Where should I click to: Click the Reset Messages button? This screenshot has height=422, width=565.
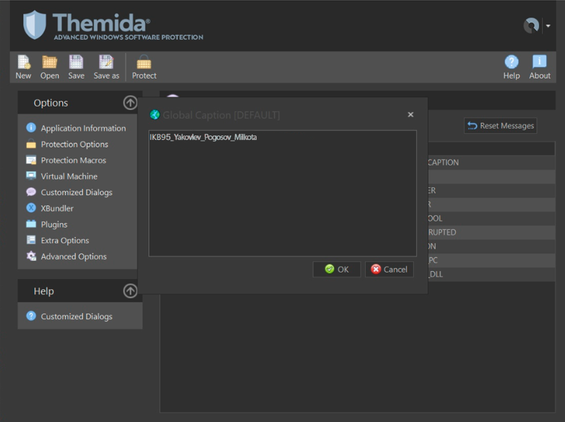[x=501, y=126]
